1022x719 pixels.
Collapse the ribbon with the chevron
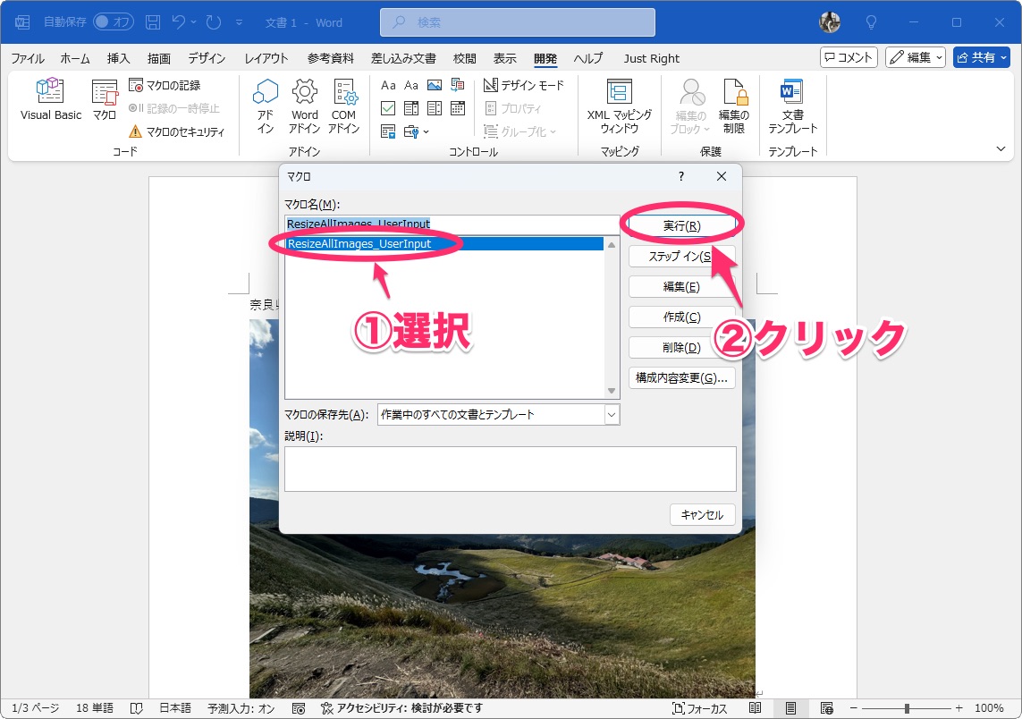tap(1002, 148)
